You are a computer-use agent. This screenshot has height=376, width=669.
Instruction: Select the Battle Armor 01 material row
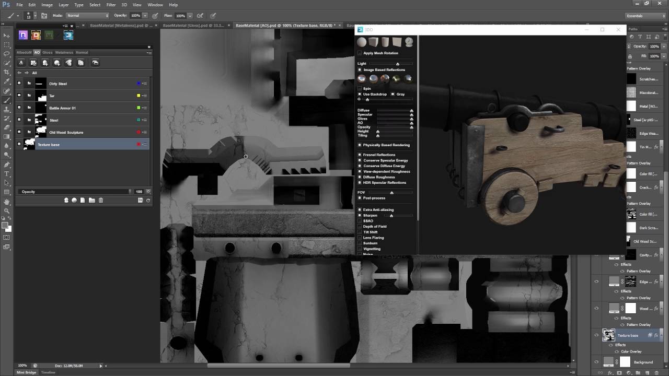[83, 108]
